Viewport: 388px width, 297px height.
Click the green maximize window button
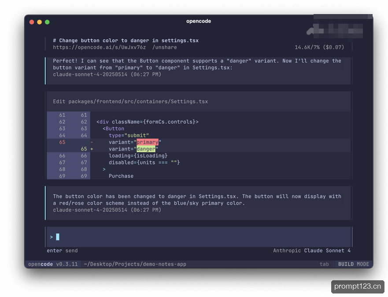[47, 22]
